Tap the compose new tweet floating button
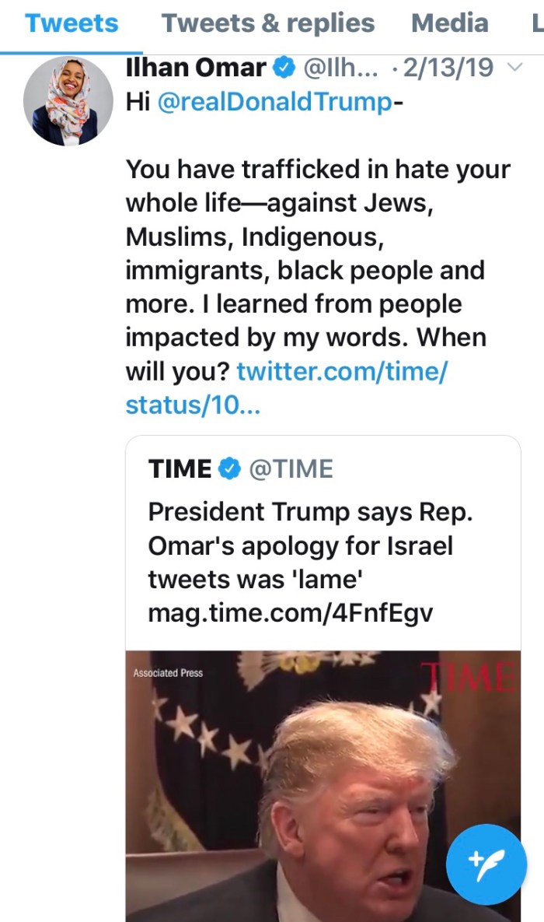The width and height of the screenshot is (544, 922). coord(486,863)
